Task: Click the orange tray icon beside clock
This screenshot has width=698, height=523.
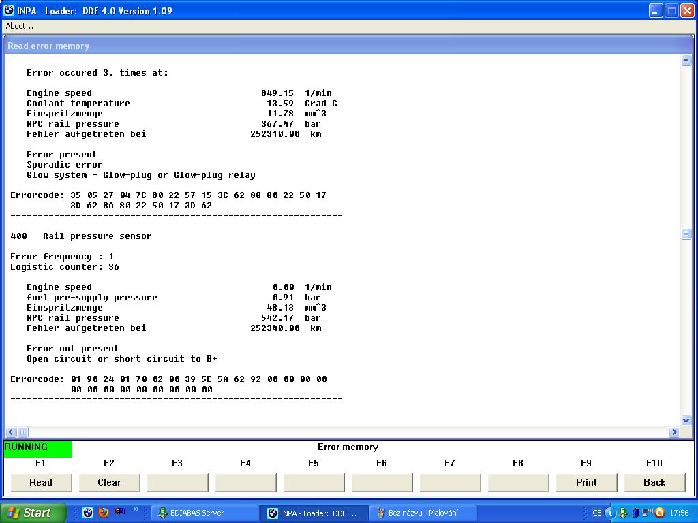Action: coord(660,513)
